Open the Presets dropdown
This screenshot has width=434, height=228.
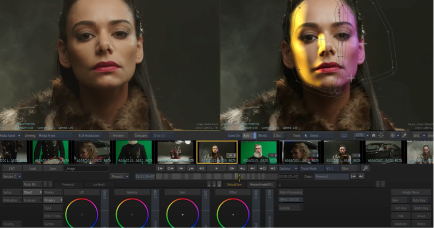(119, 176)
